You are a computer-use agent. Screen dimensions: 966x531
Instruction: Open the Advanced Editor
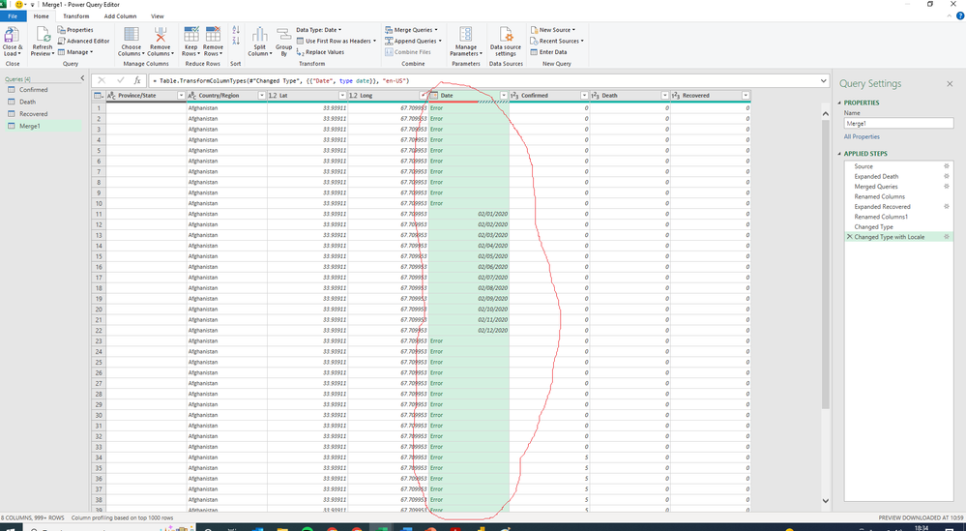tap(84, 41)
